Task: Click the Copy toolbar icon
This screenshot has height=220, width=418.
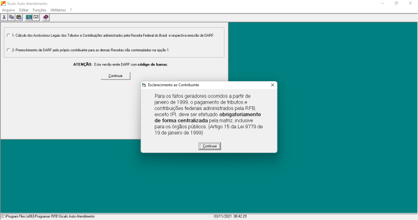Action: [11, 17]
